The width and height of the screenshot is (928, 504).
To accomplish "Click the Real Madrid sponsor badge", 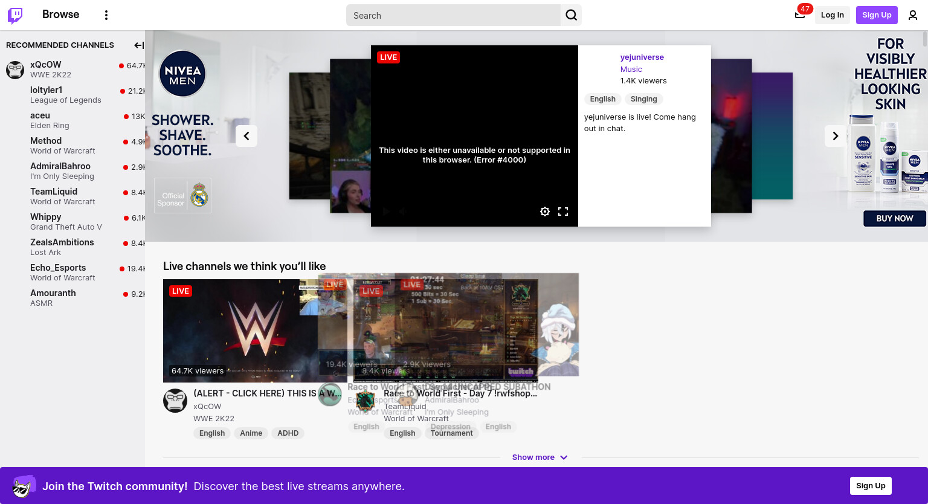I will (x=182, y=195).
